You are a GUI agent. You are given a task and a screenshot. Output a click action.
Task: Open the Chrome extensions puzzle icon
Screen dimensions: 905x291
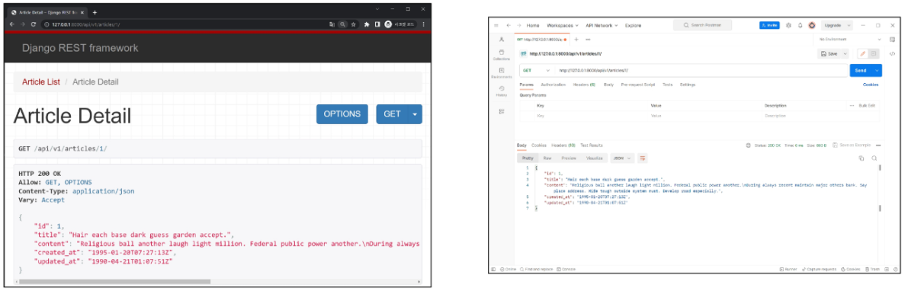point(367,25)
